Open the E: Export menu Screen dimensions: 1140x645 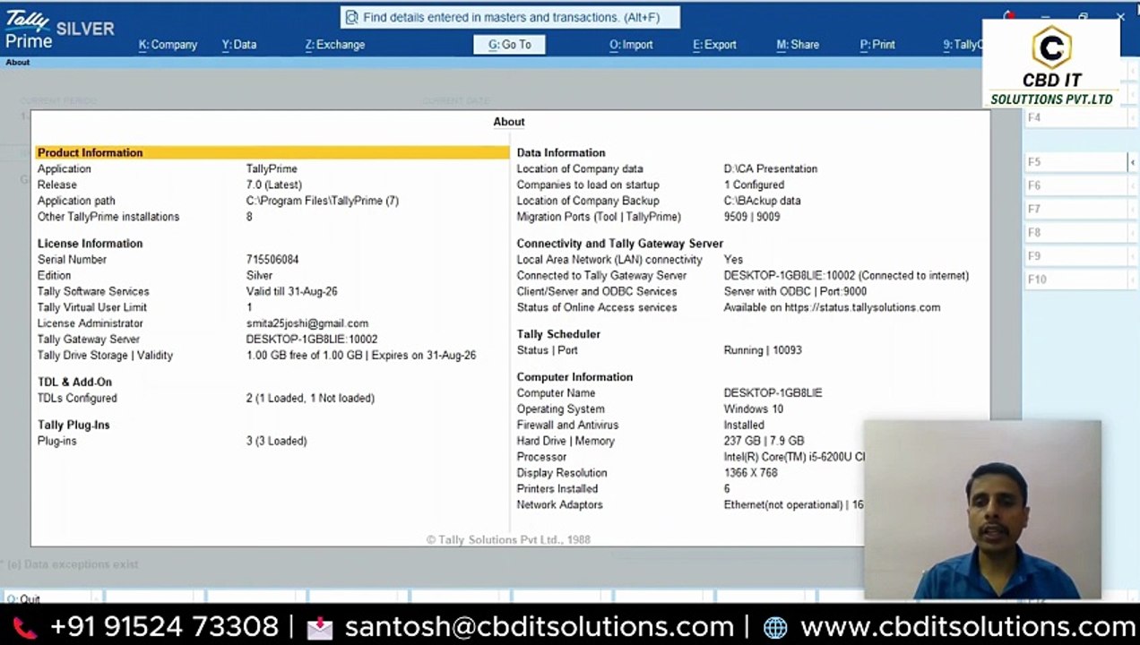click(714, 45)
